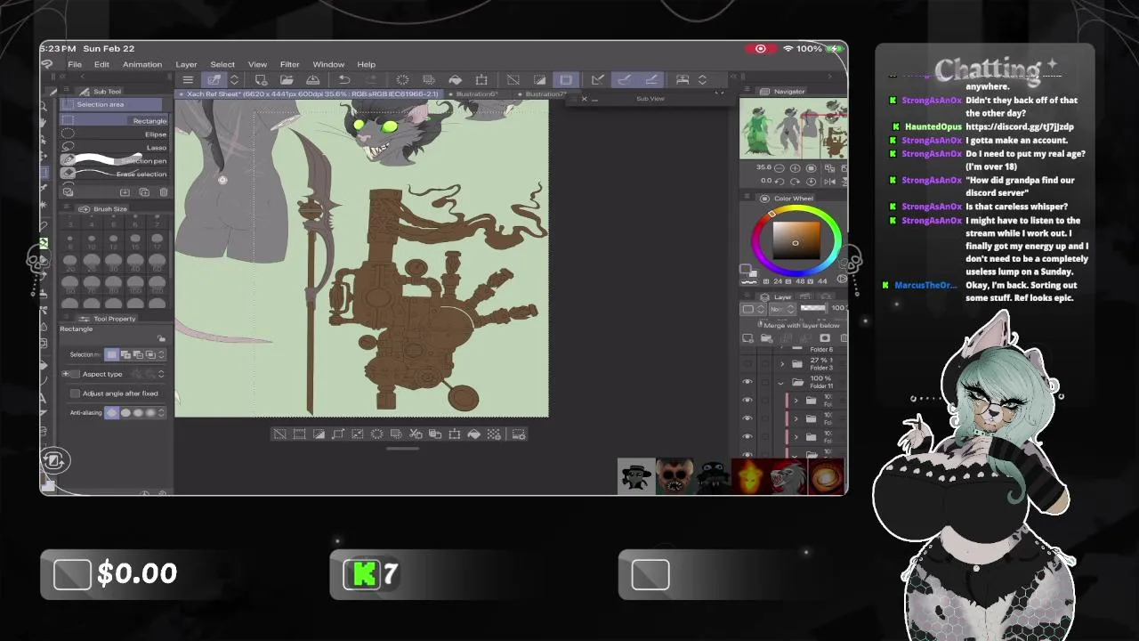The image size is (1139, 641).
Task: Switch to the Illustration7 document tab
Action: pos(545,94)
